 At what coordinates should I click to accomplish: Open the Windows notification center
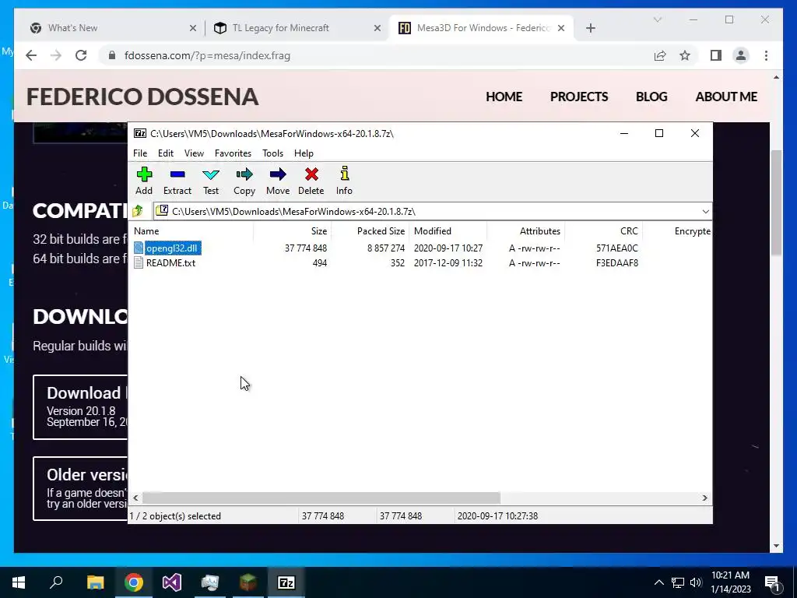[773, 582]
